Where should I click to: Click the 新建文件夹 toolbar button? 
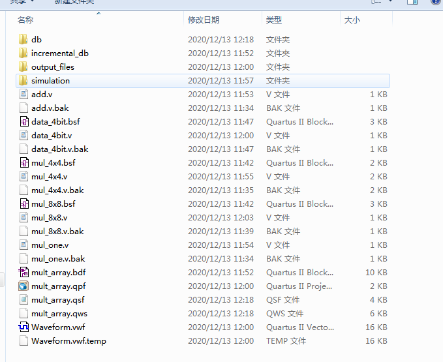74,2
